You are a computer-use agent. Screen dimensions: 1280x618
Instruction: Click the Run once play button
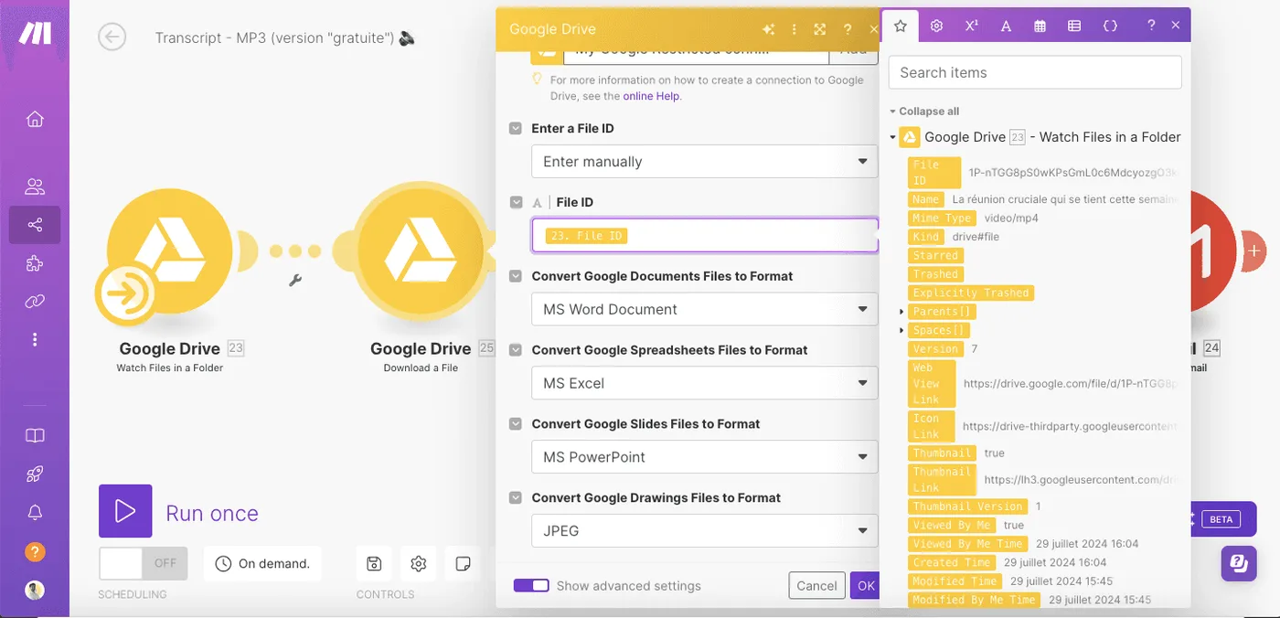pyautogui.click(x=125, y=511)
